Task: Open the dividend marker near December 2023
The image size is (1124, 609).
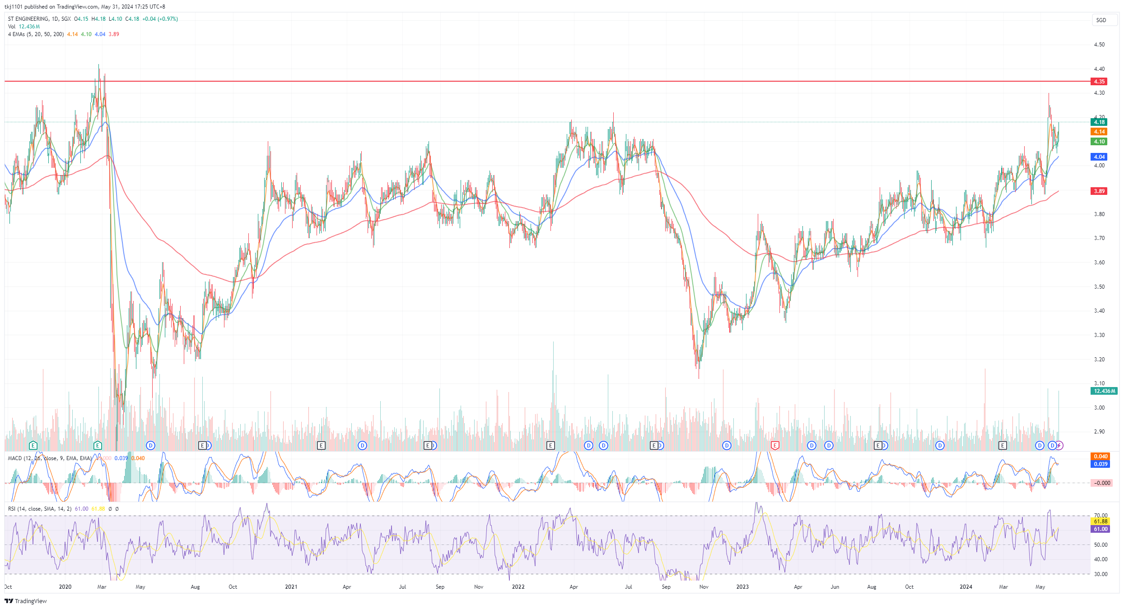Action: point(940,446)
